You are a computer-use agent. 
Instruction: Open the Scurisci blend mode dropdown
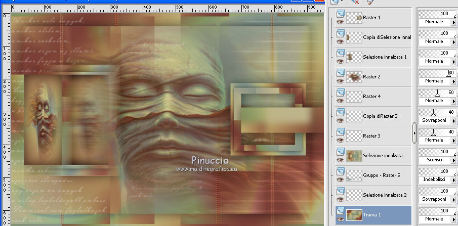(x=453, y=160)
